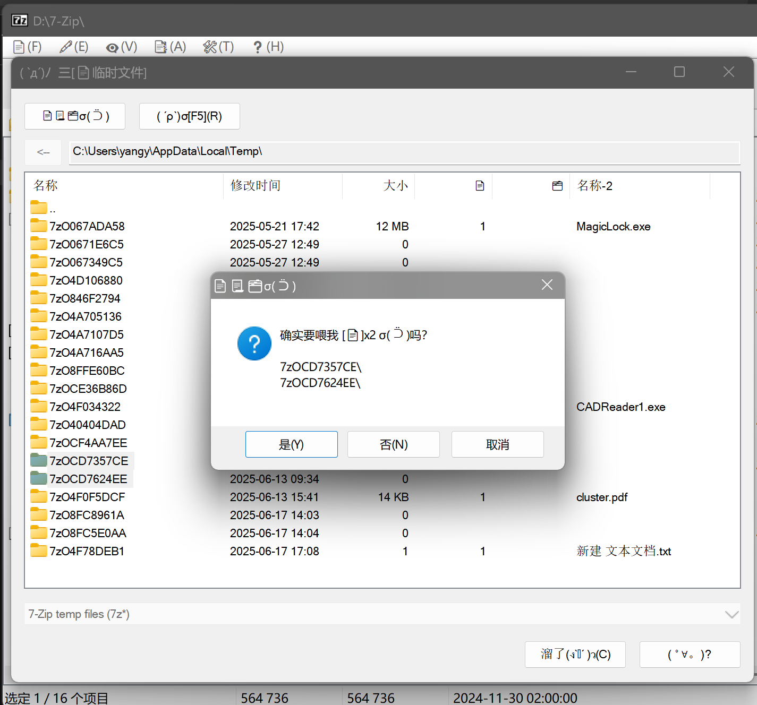Open the Tools (T) wrench menu
757x705 pixels.
[218, 47]
